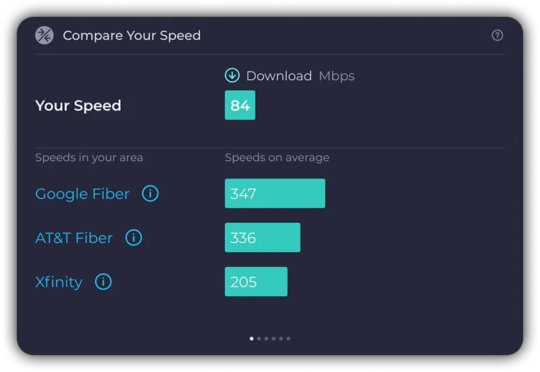This screenshot has height=372, width=540.
Task: Open the Xfinity provider link
Action: click(59, 282)
